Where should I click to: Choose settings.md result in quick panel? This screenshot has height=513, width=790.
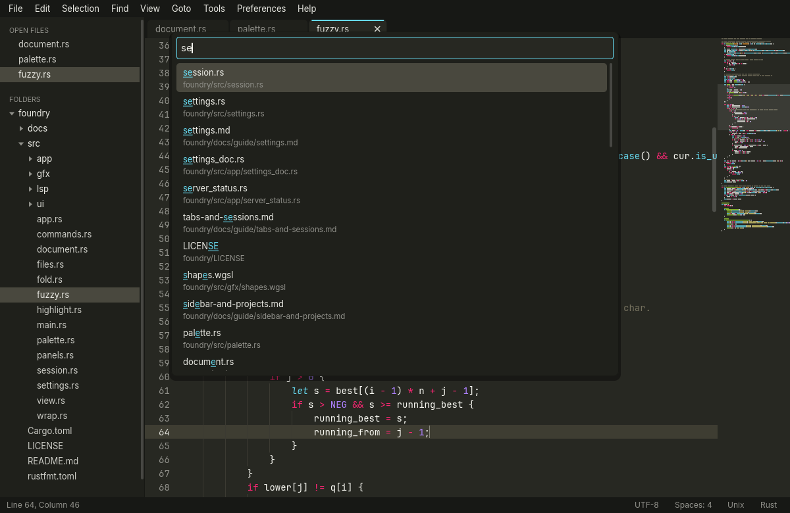(x=392, y=135)
